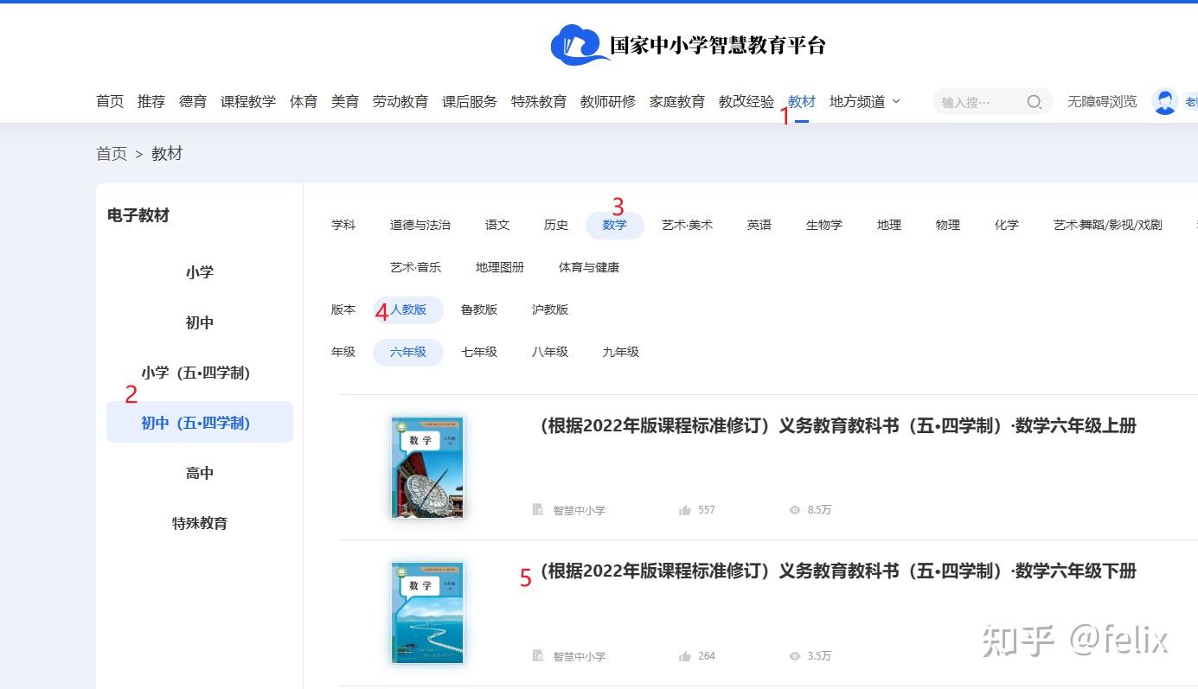Select the 人教版 edition
1198x689 pixels.
[x=408, y=309]
